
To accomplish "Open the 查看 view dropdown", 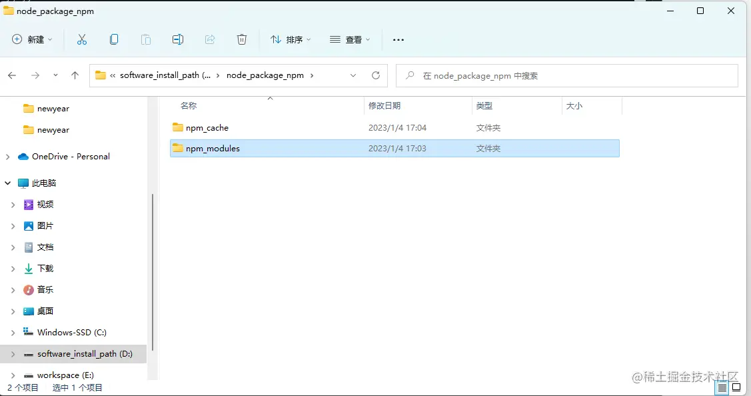I will pos(349,39).
